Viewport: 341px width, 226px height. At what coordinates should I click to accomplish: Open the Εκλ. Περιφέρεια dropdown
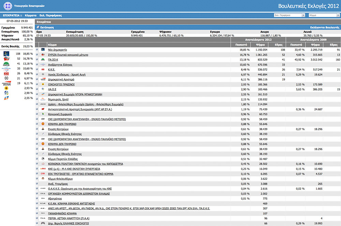tap(289, 15)
